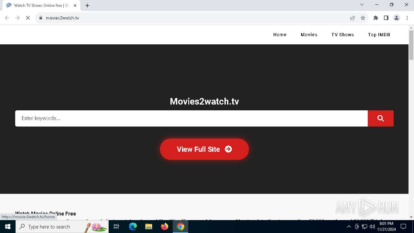
Task: Open a new browser tab
Action: point(87,6)
